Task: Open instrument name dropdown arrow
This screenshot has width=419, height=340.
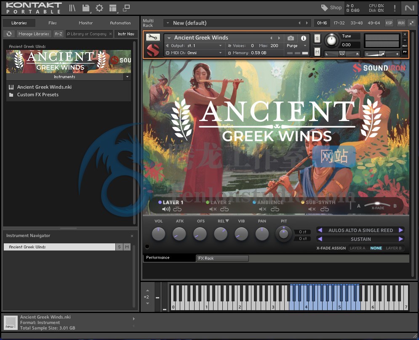Action: [x=169, y=38]
